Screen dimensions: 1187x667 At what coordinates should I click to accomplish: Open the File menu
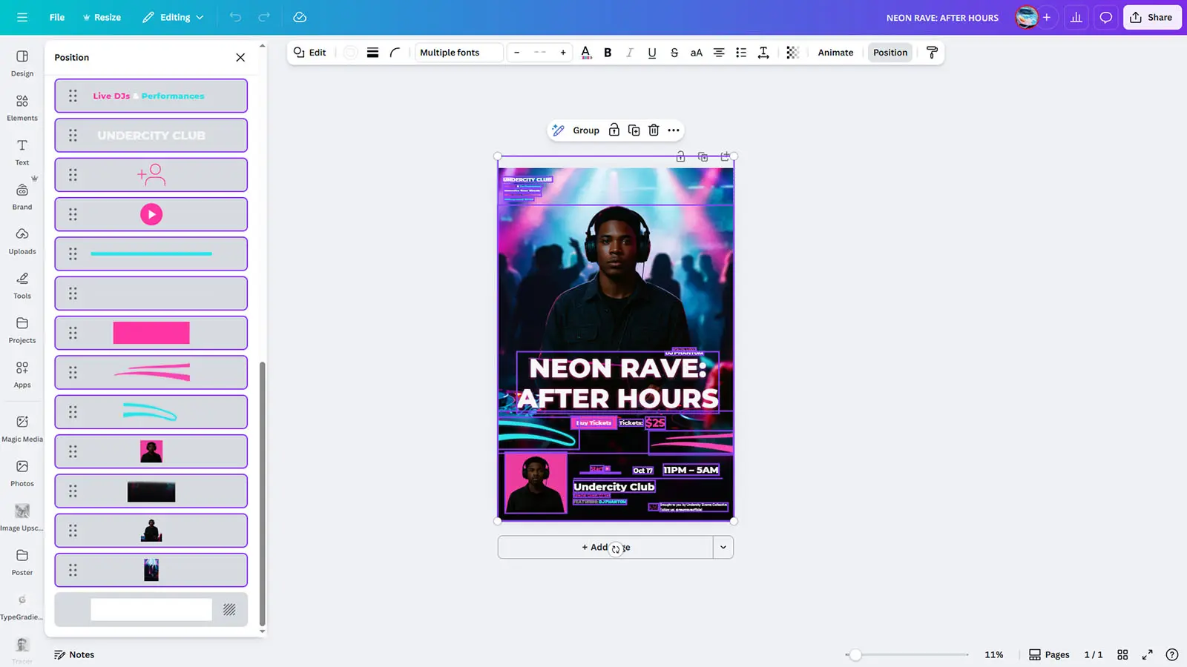[57, 17]
